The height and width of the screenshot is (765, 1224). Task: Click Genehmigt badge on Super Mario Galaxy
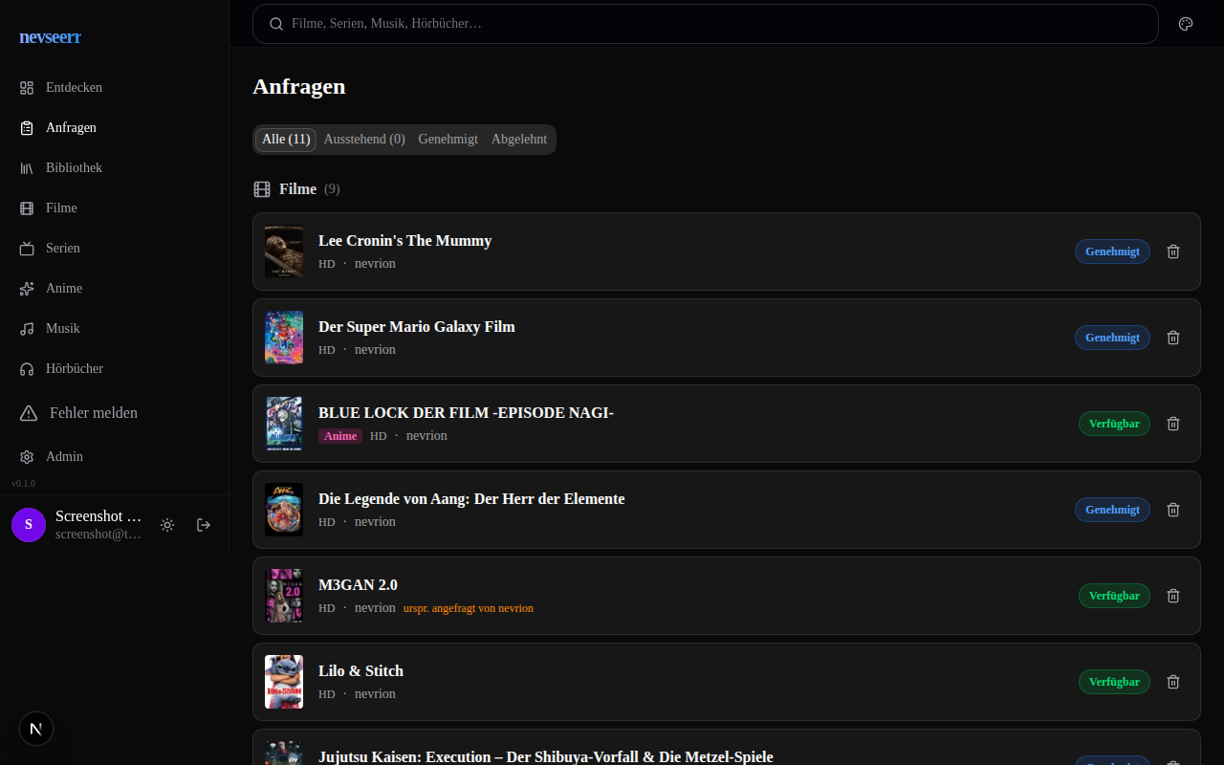1112,338
